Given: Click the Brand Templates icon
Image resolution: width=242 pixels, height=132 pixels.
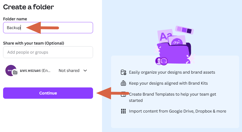Looking at the screenshot, I should pyautogui.click(x=123, y=94).
